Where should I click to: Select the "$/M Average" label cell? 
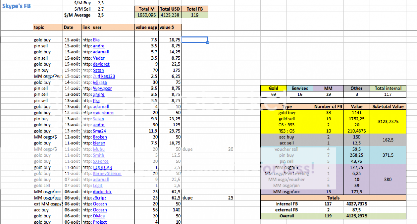77,15
